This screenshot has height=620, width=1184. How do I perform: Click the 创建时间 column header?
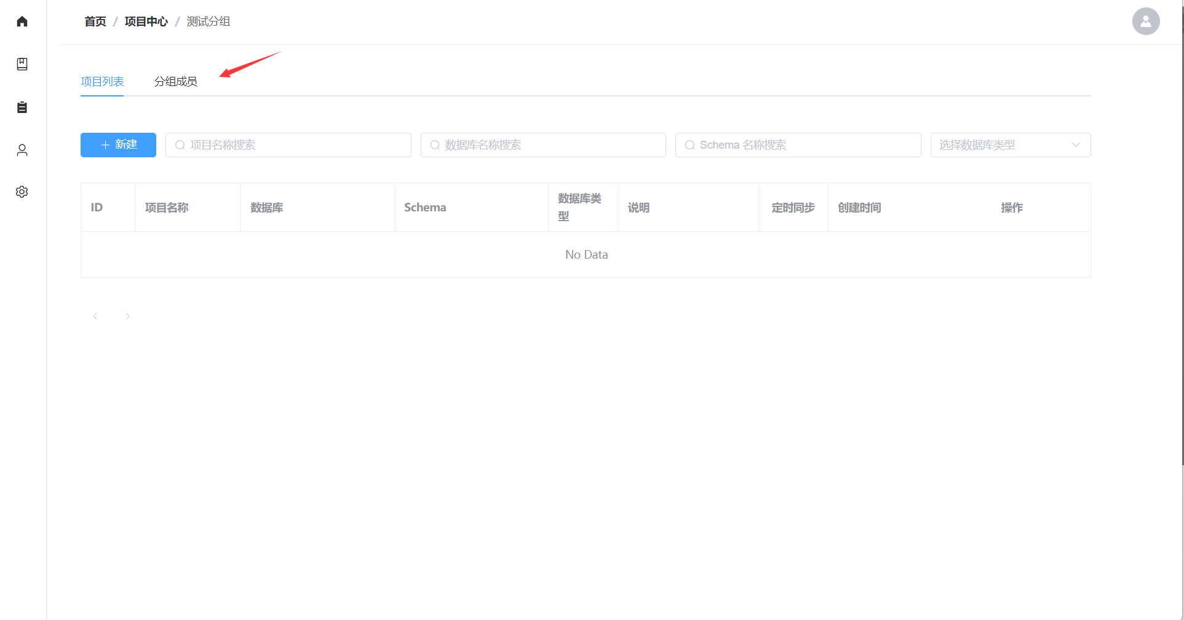859,208
